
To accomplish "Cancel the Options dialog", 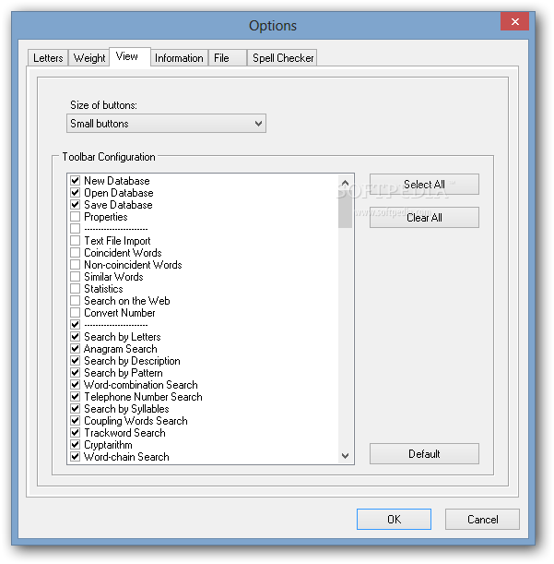I will click(x=482, y=519).
